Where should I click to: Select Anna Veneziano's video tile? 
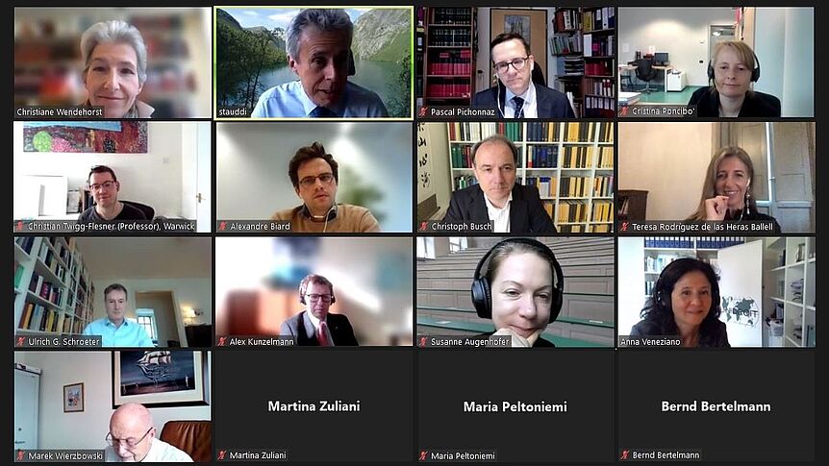[x=716, y=292]
